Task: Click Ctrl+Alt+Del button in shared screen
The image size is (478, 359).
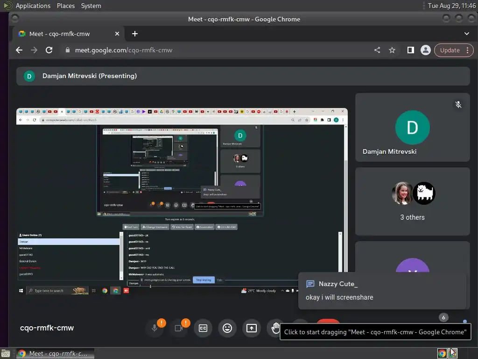Action: pos(226,227)
